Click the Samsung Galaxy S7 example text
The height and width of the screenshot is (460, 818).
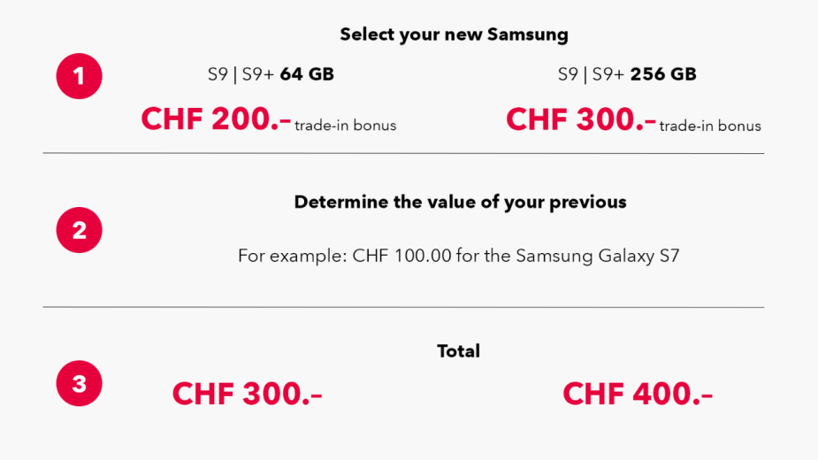point(598,256)
